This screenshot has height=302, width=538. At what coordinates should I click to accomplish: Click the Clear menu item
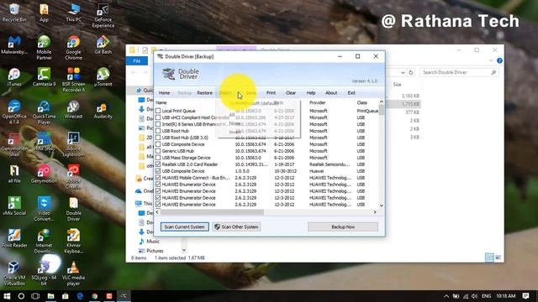tap(291, 93)
